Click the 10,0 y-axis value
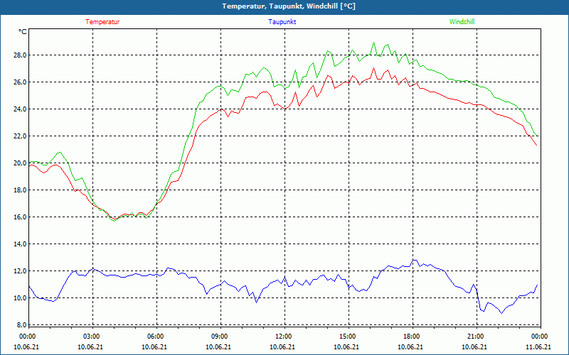569x355 pixels. coord(21,298)
